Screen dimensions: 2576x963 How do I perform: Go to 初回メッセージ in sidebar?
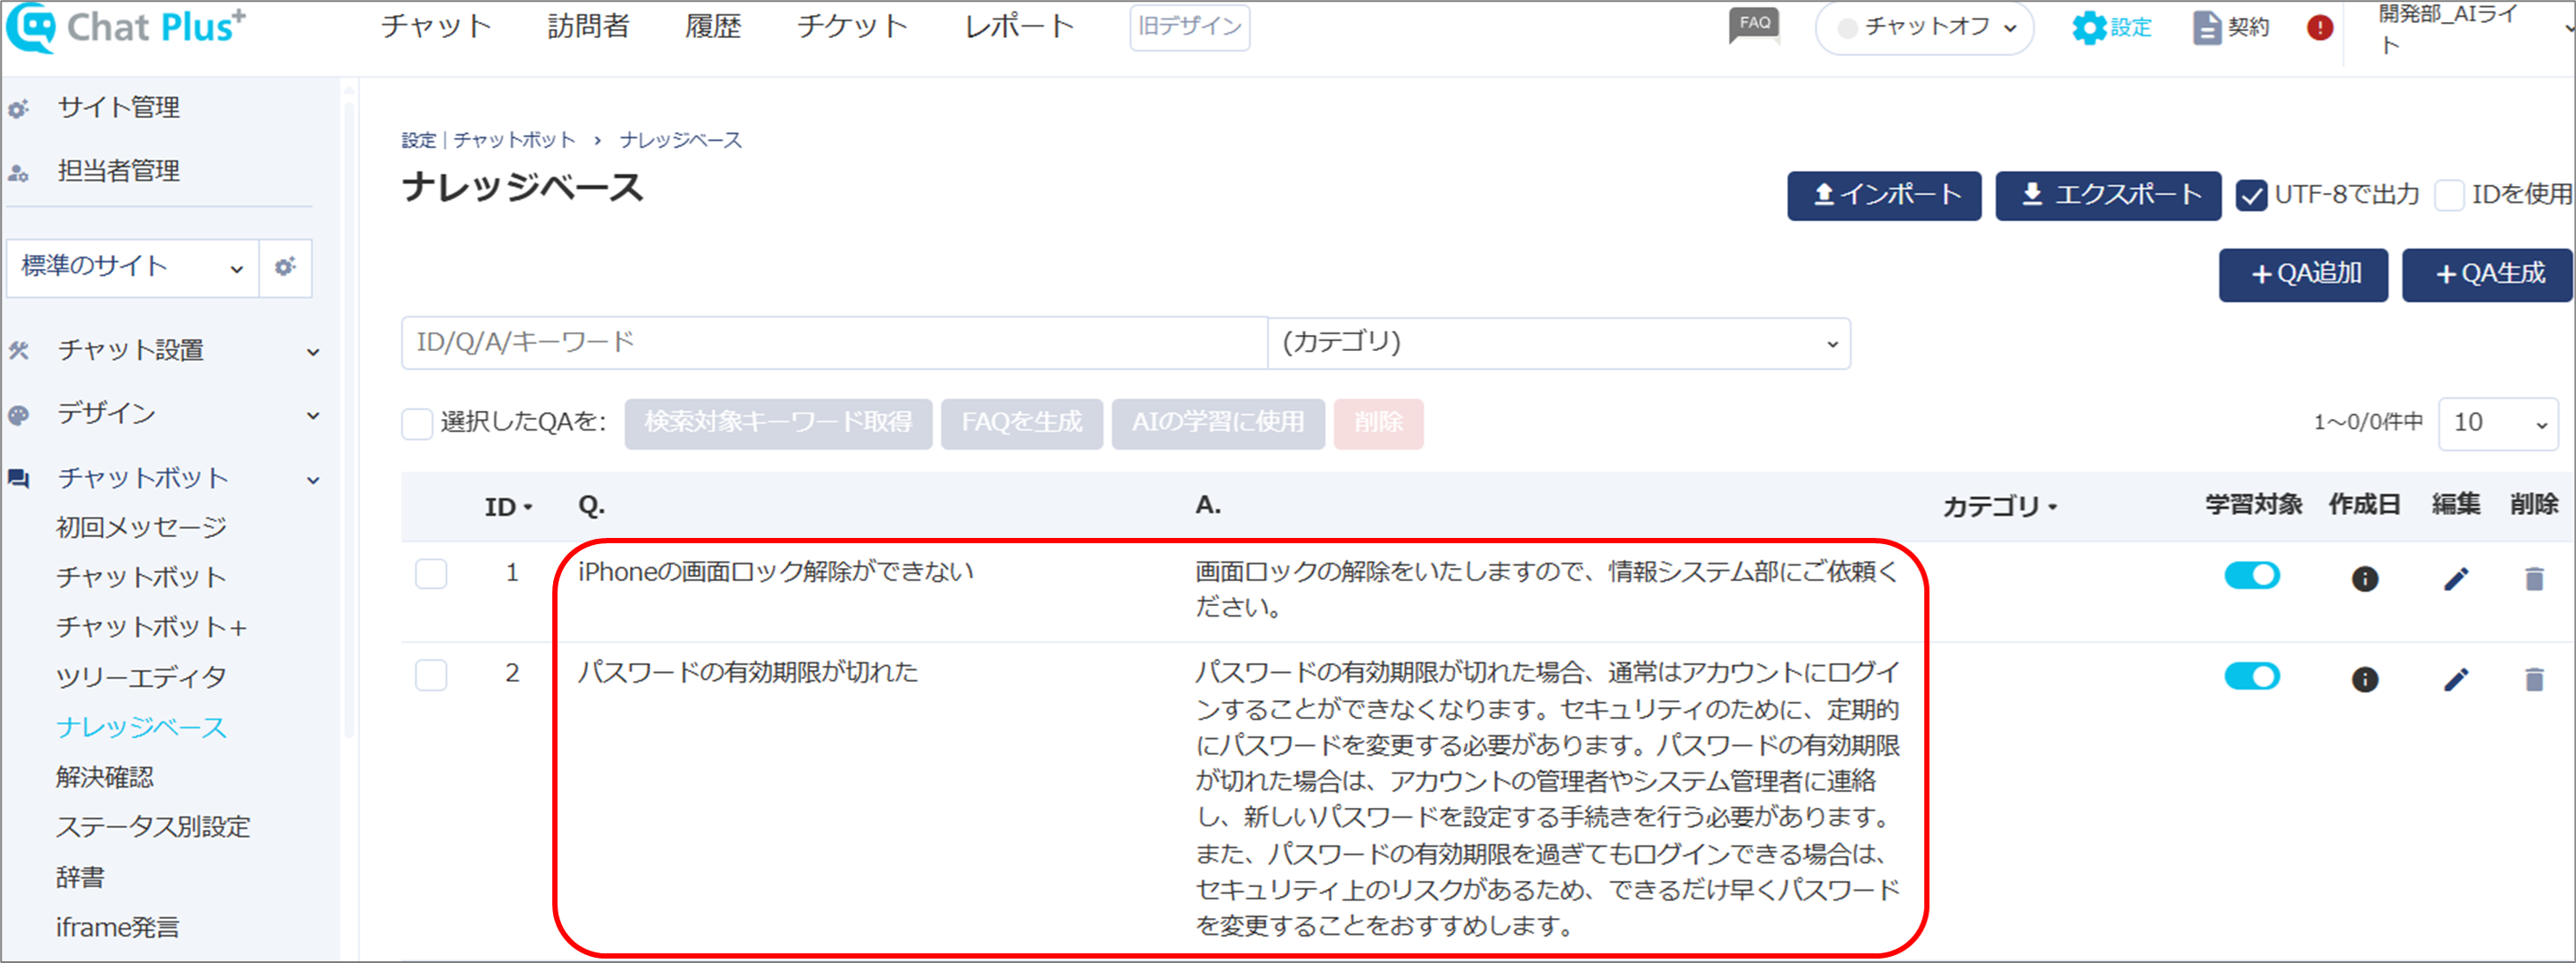pyautogui.click(x=141, y=527)
